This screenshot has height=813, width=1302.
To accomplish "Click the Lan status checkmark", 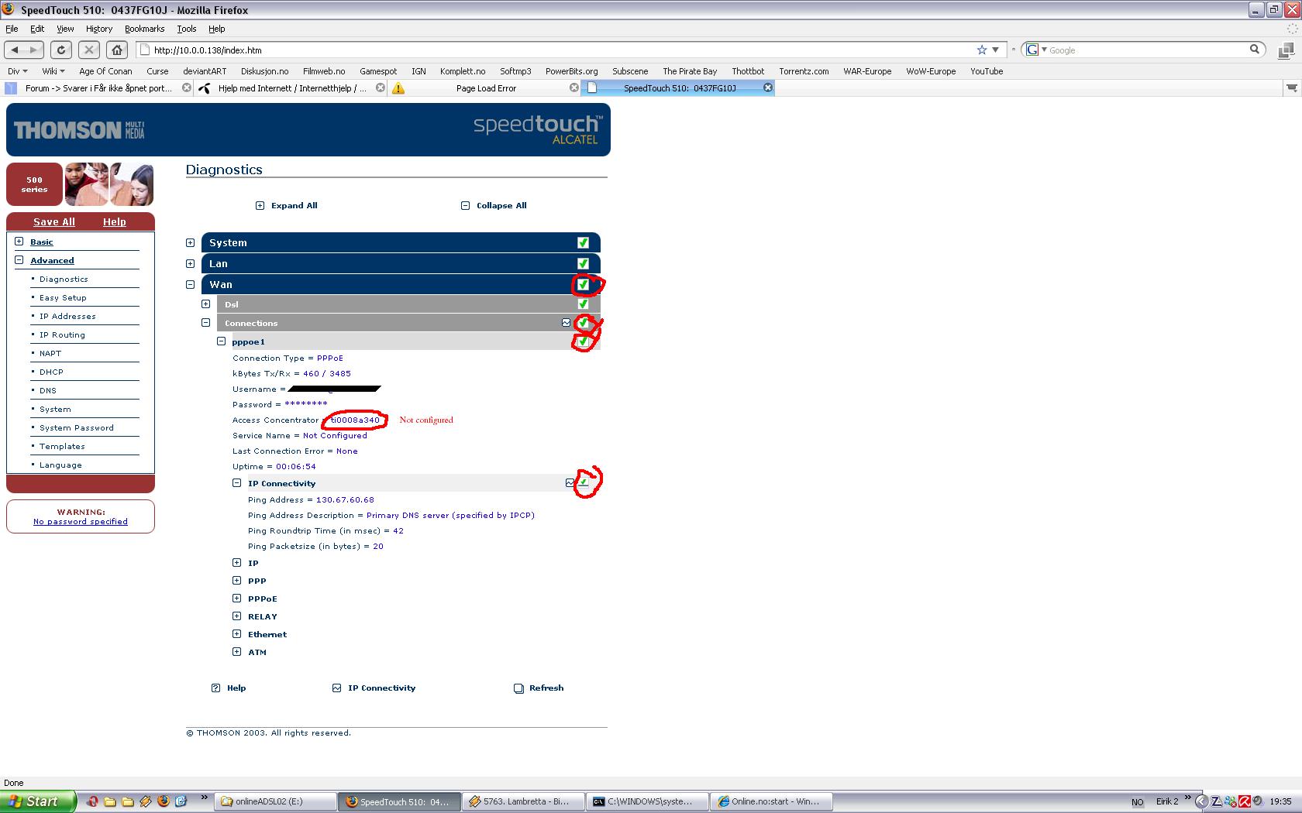I will point(583,263).
